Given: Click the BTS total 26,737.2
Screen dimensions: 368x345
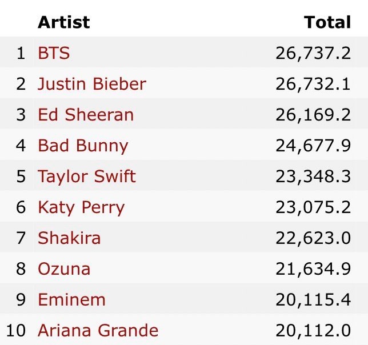Looking at the screenshot, I should [x=314, y=53].
